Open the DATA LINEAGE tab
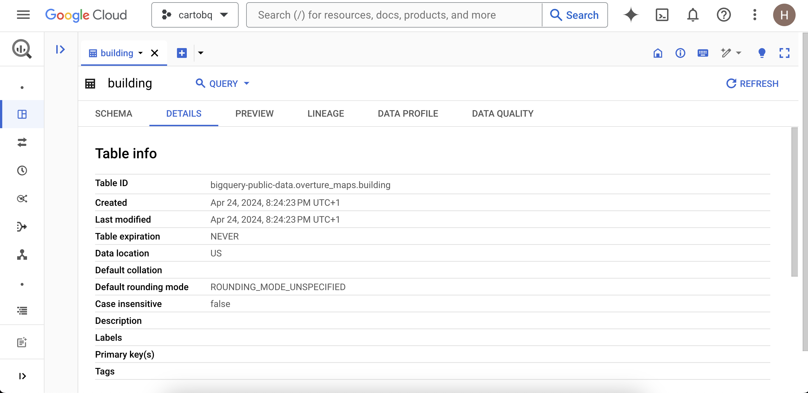 click(326, 114)
